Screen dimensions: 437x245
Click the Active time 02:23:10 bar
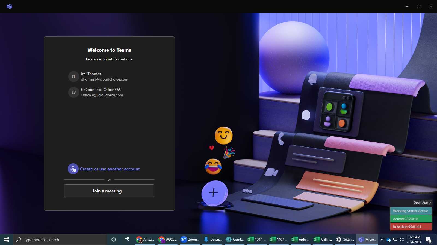(x=411, y=219)
